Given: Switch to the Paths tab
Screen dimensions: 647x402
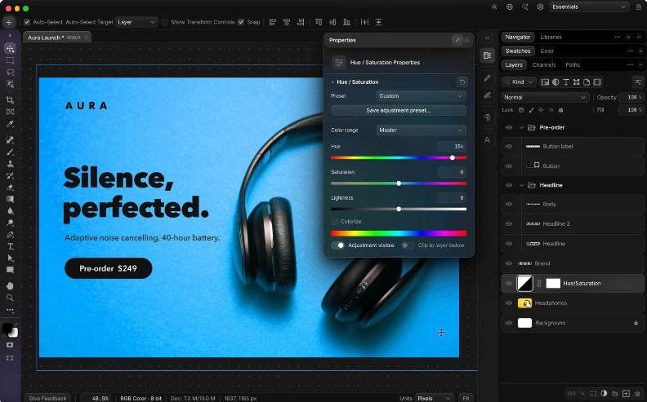Looking at the screenshot, I should click(573, 65).
